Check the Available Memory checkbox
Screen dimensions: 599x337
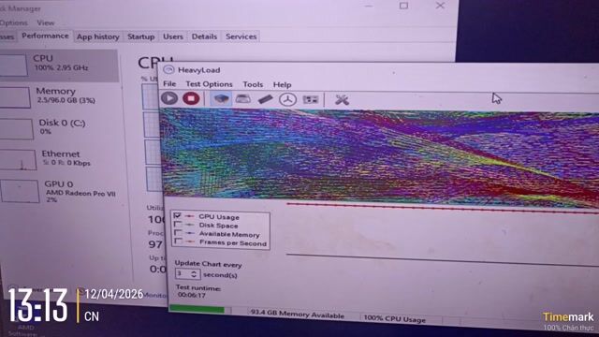pyautogui.click(x=178, y=233)
